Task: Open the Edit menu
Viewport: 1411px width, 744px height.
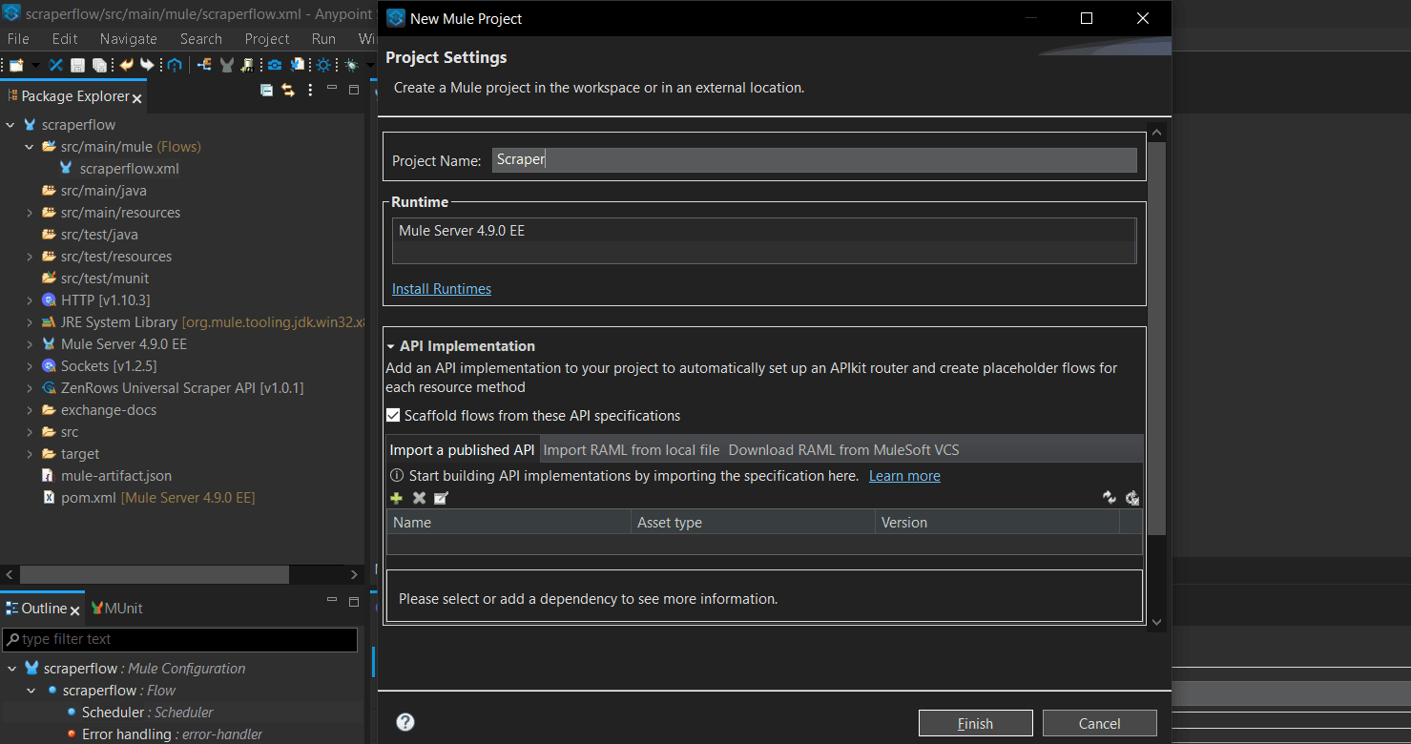Action: [65, 39]
